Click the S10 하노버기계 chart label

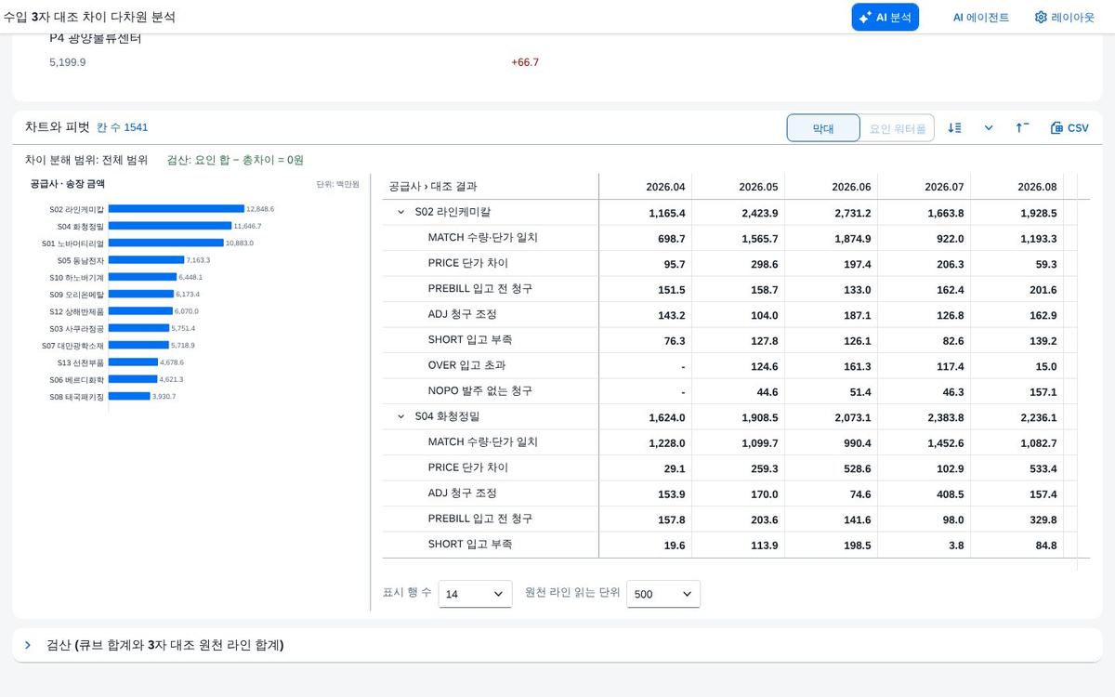[x=77, y=277]
